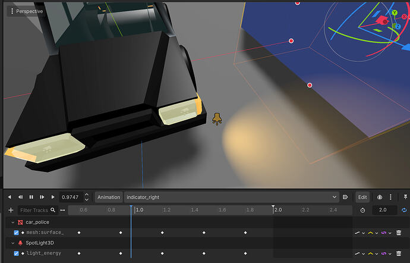Screen dimensions: 410x263
Task: Click the blue Z axis on the view gizmo
Action: pos(398,26)
